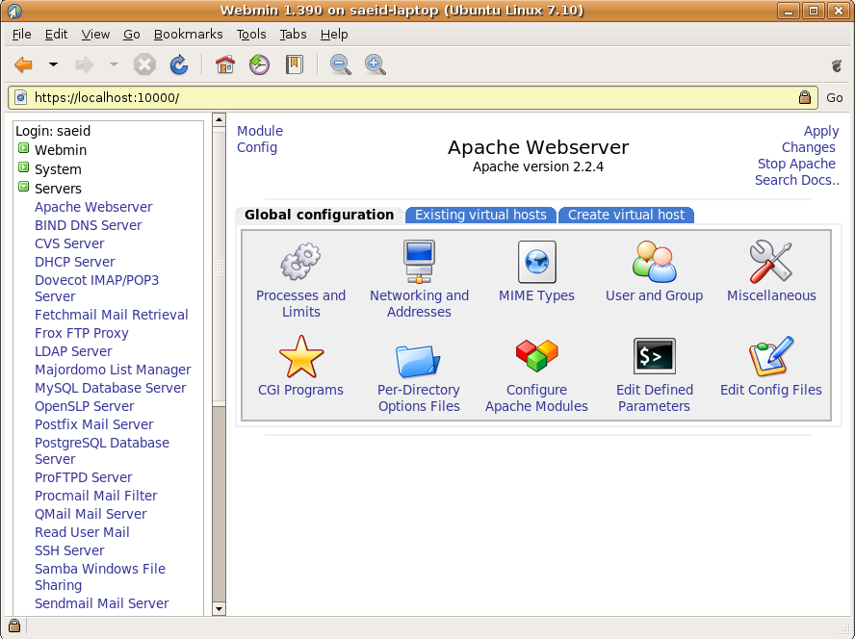Click the Configure Apache Modules icon
Viewport: 855px width, 639px height.
536,356
